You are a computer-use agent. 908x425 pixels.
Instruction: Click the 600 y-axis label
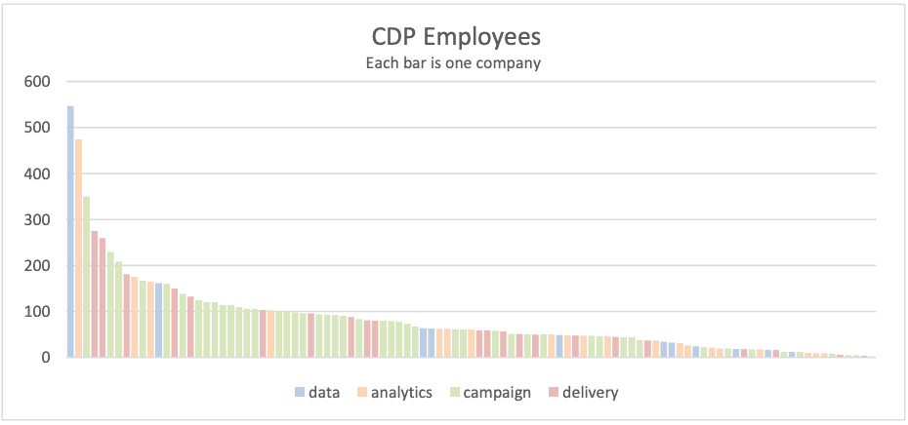[x=37, y=82]
